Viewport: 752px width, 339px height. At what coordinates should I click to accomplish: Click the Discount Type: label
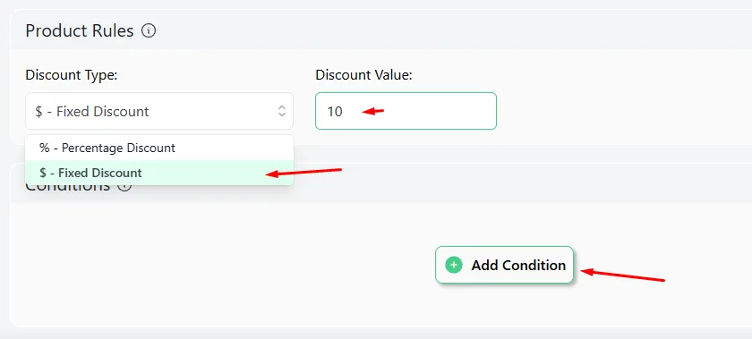72,75
